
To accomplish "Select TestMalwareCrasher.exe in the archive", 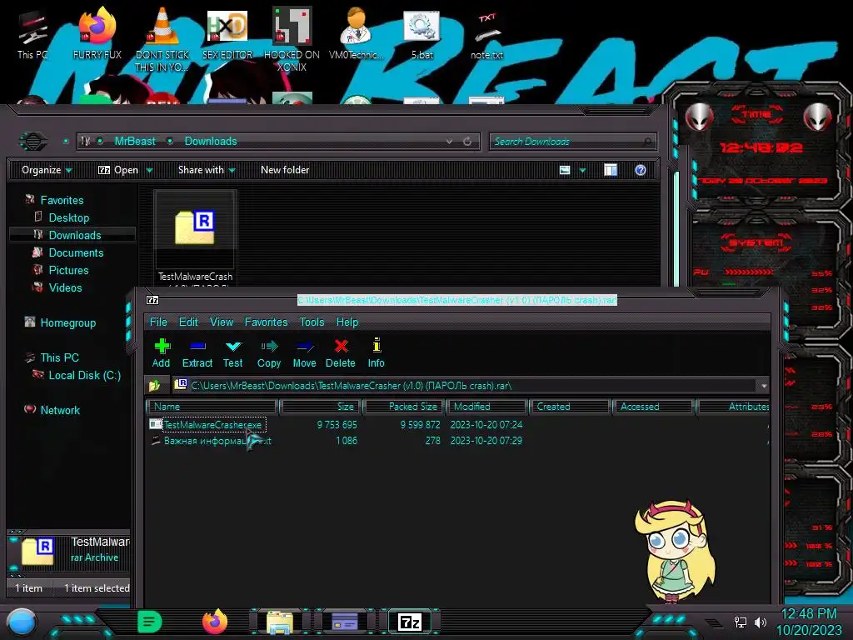I will [212, 424].
